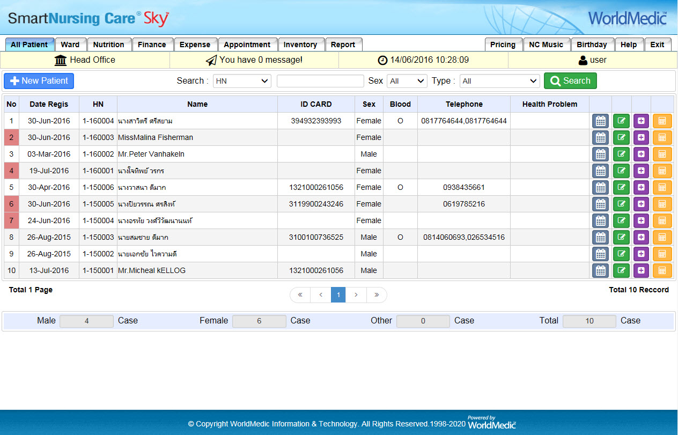Click edit icon for HN 1-150003
This screenshot has height=435, width=678.
click(621, 238)
